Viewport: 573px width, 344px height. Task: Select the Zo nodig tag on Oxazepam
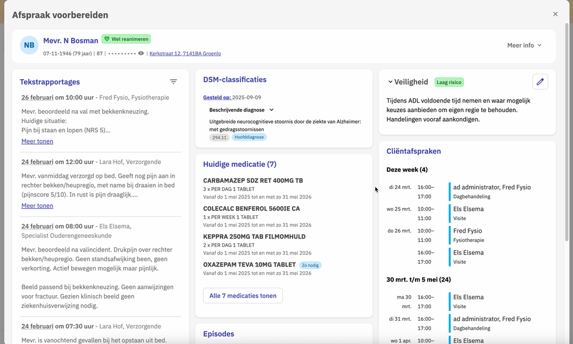click(x=310, y=265)
